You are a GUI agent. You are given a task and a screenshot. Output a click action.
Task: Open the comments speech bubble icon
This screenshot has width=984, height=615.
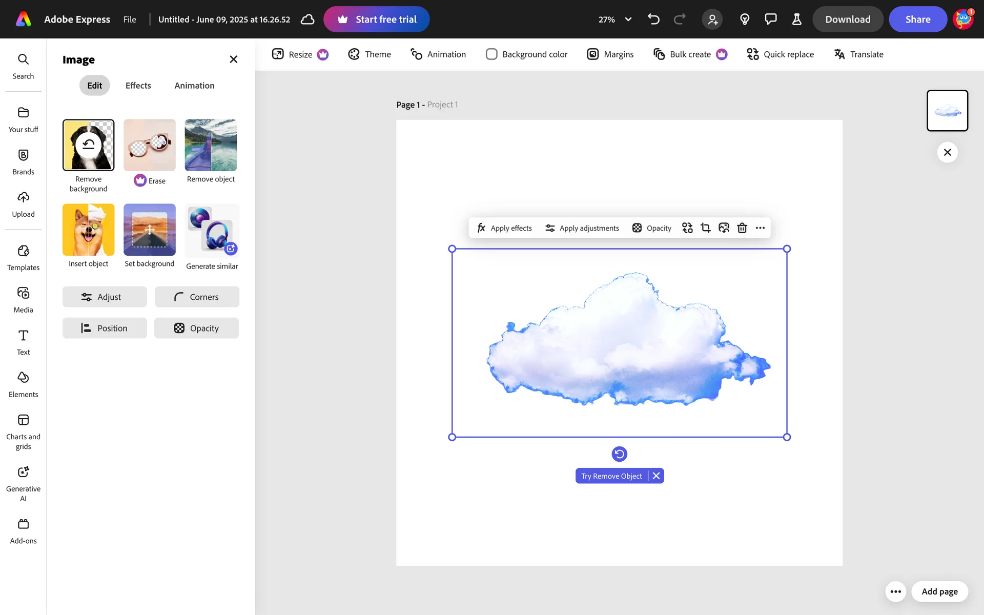[770, 19]
